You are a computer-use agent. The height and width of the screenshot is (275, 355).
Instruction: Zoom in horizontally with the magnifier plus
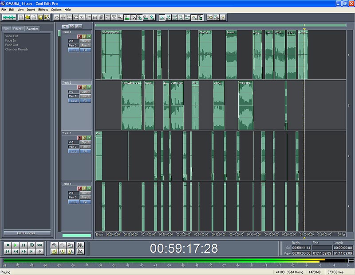54,245
